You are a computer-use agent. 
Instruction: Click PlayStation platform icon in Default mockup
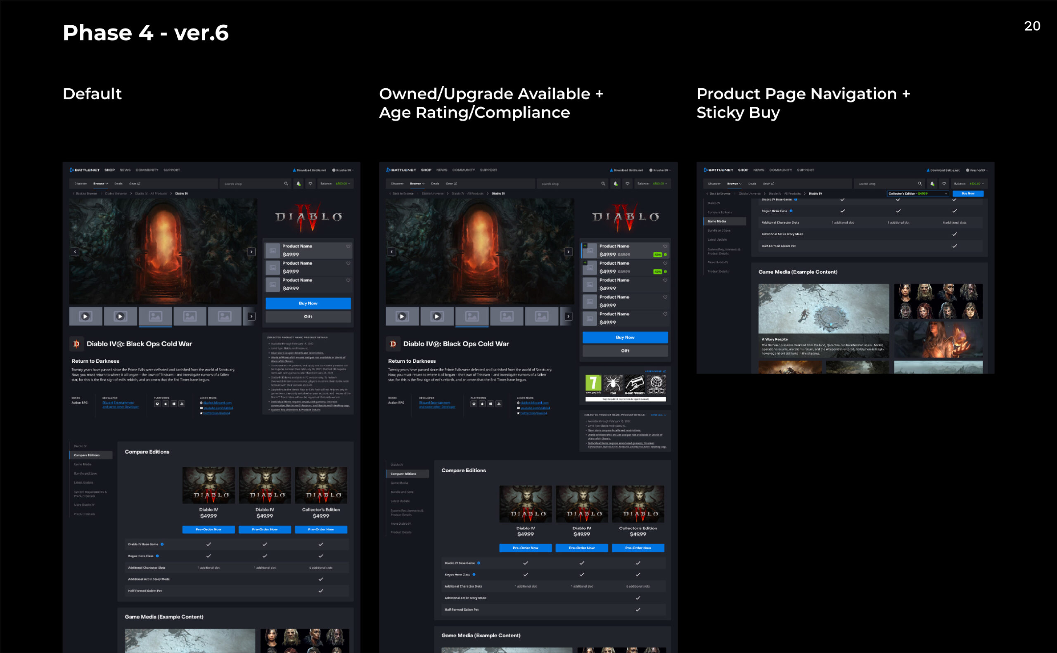(182, 404)
